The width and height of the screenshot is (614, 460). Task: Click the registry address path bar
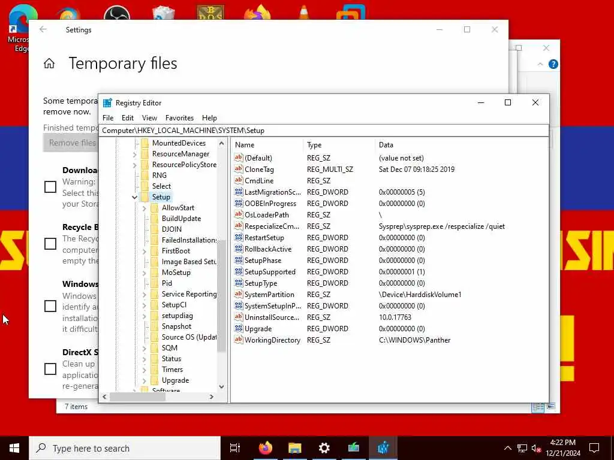[324, 130]
